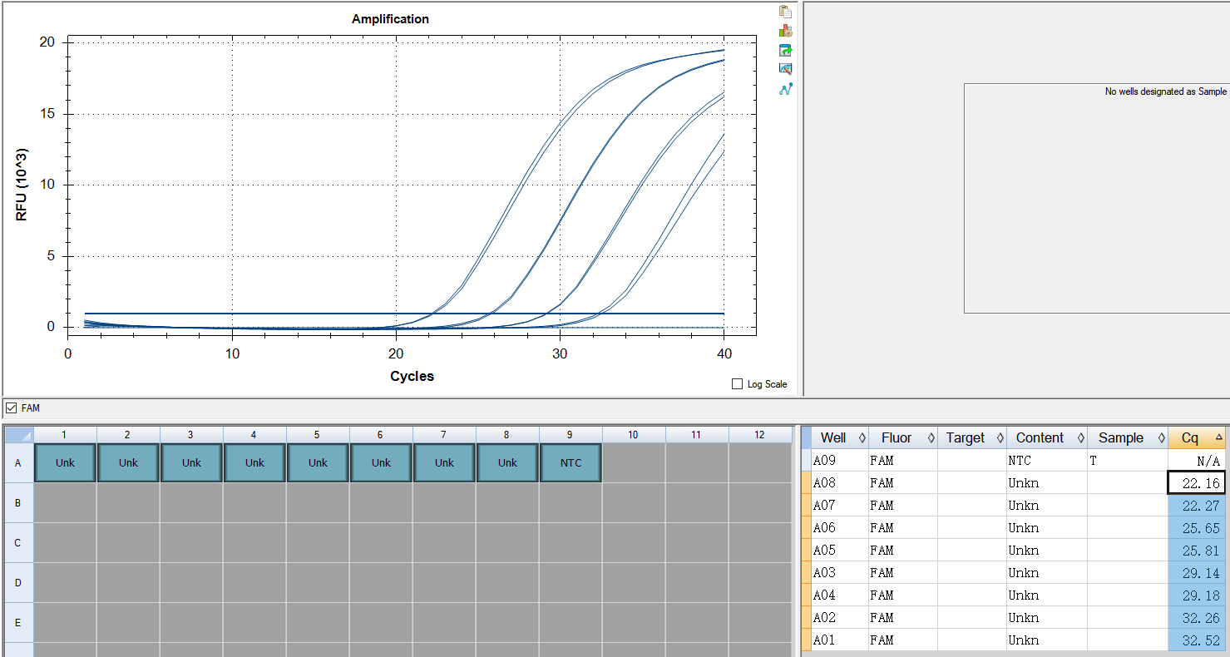Click the Fluor column header

903,438
